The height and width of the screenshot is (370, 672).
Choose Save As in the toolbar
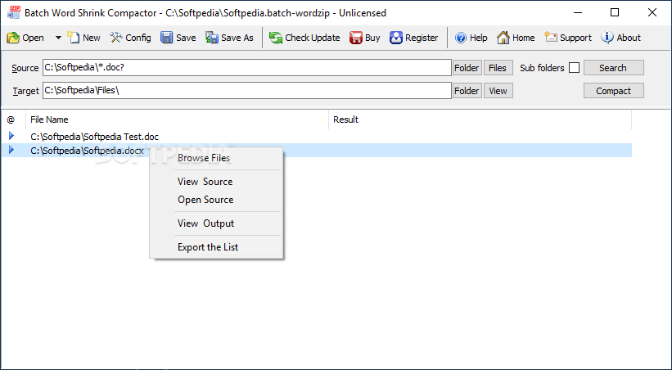click(230, 38)
